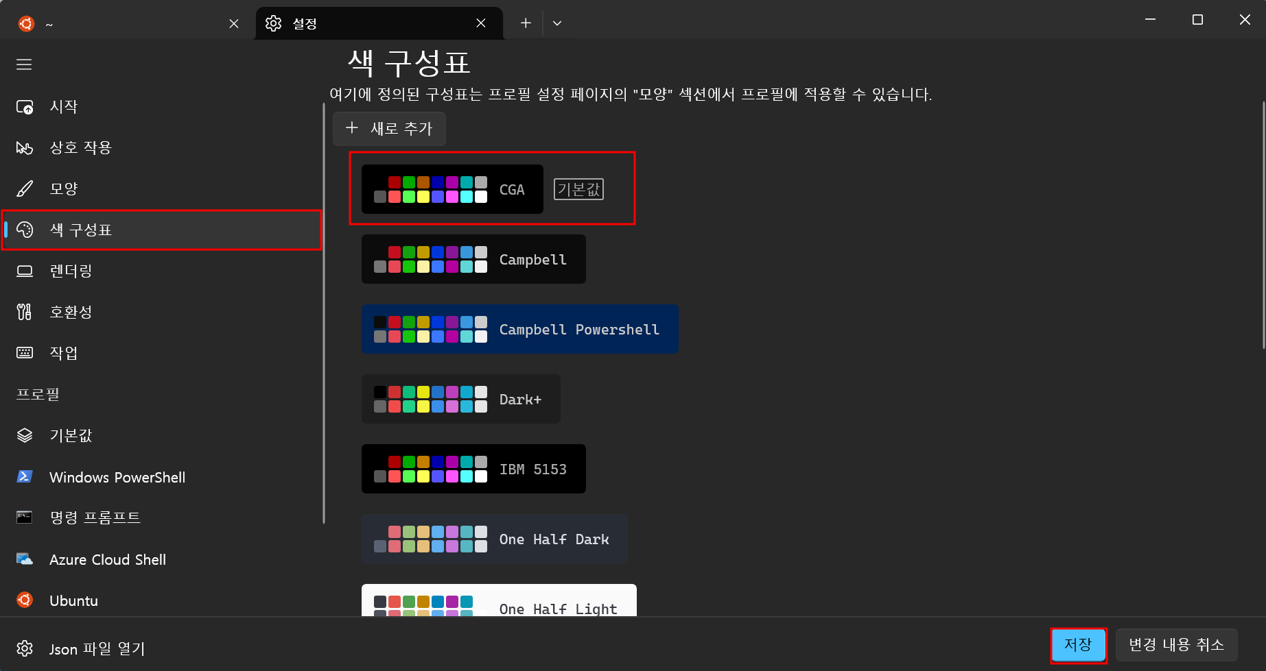
Task: Select the Campbell color scheme
Action: tap(473, 259)
